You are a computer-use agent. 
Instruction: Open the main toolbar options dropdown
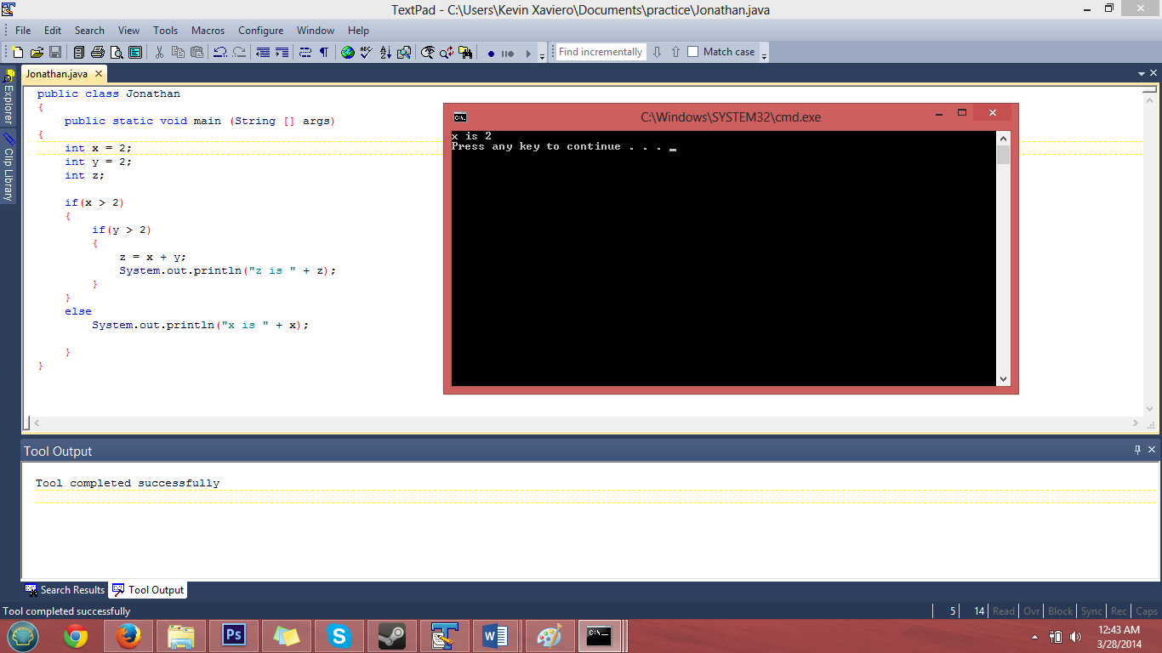(x=542, y=54)
